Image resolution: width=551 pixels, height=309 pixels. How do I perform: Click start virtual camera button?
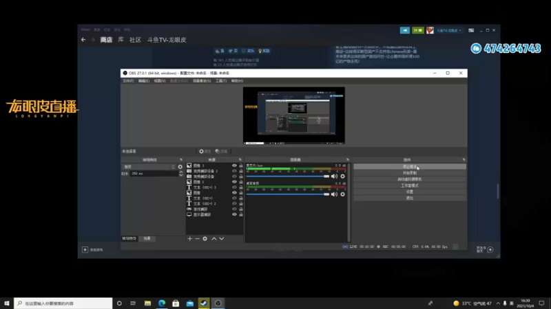click(x=410, y=179)
